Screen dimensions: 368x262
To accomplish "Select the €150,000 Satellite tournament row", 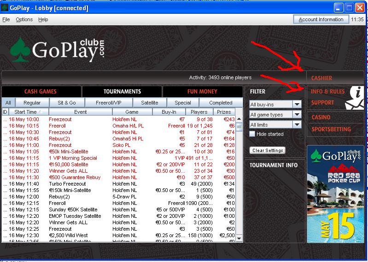I will (118, 164).
